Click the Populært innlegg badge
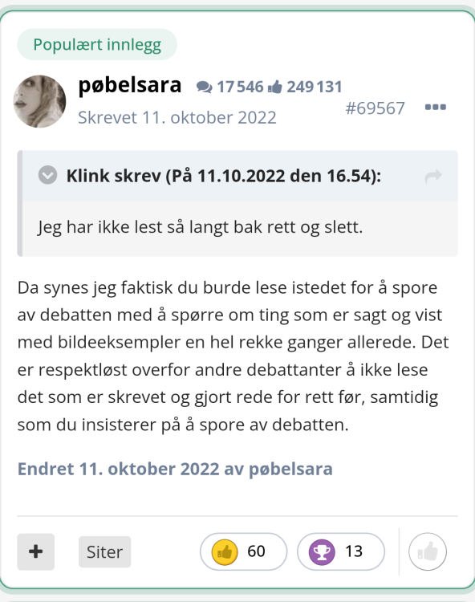 [97, 44]
